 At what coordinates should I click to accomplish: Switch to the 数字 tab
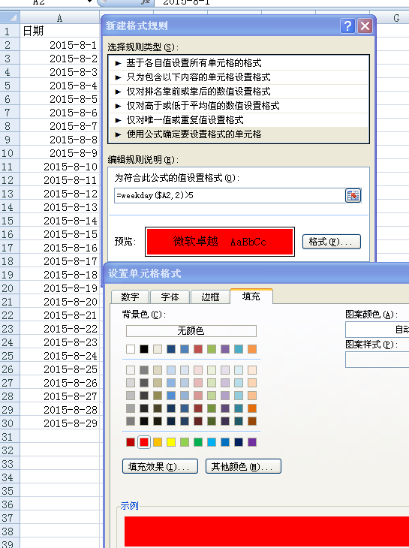[130, 297]
